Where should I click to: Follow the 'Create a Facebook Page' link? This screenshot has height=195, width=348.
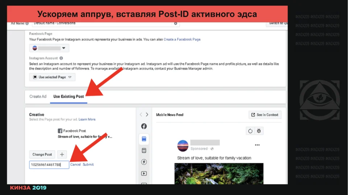(x=182, y=39)
